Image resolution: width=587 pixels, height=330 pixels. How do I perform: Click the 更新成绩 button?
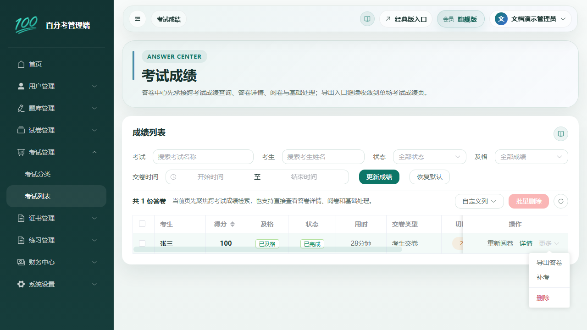click(x=379, y=177)
